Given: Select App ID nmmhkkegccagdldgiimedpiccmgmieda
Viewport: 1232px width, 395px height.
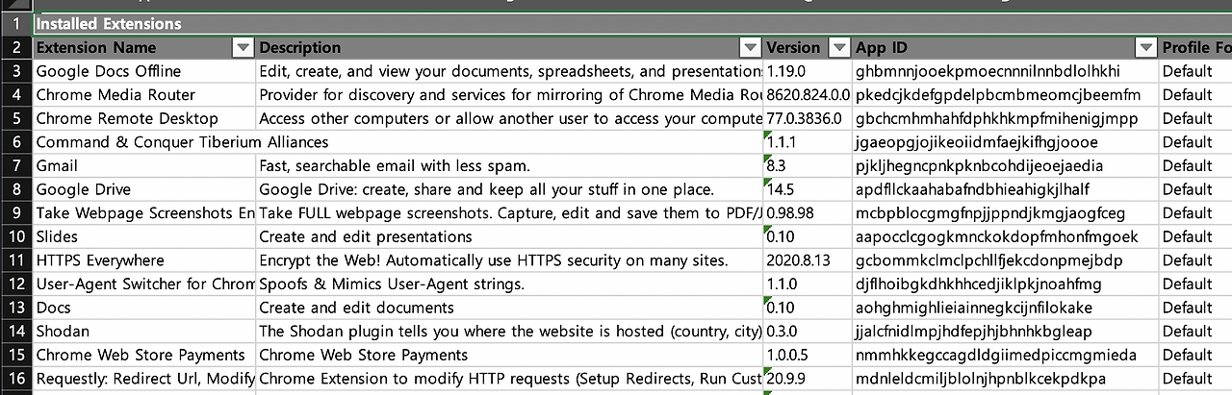Looking at the screenshot, I should coord(1006,355).
